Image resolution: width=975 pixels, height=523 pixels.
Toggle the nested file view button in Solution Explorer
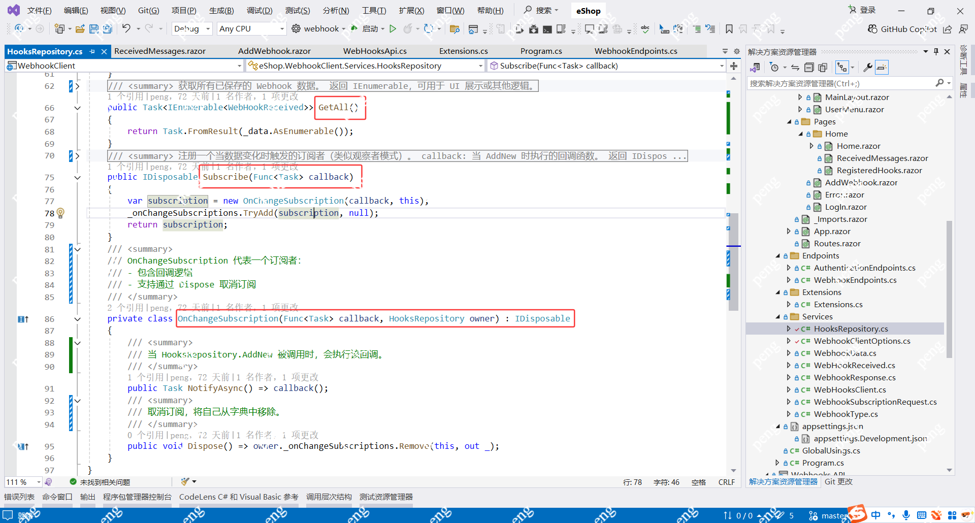(x=842, y=68)
